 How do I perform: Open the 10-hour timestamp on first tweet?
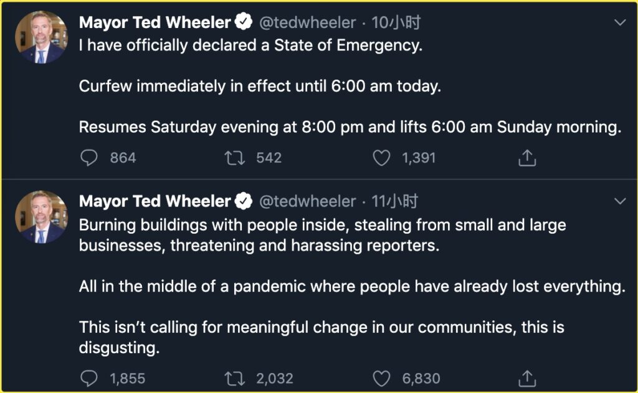point(396,23)
